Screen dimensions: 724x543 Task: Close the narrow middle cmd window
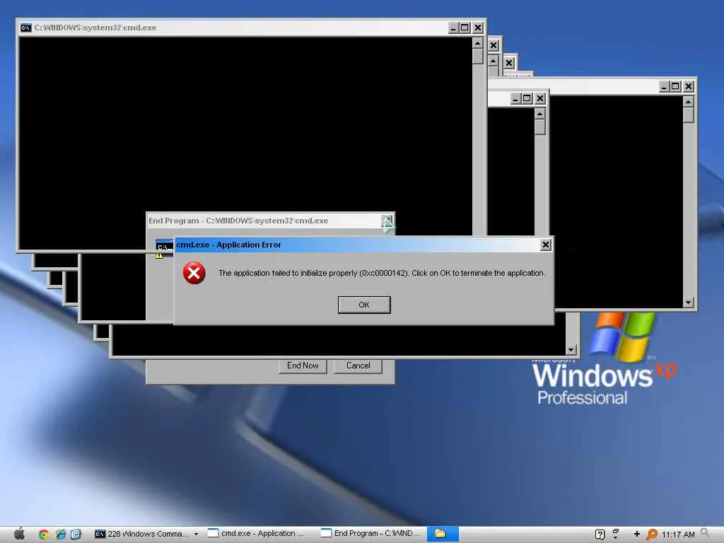(x=539, y=98)
